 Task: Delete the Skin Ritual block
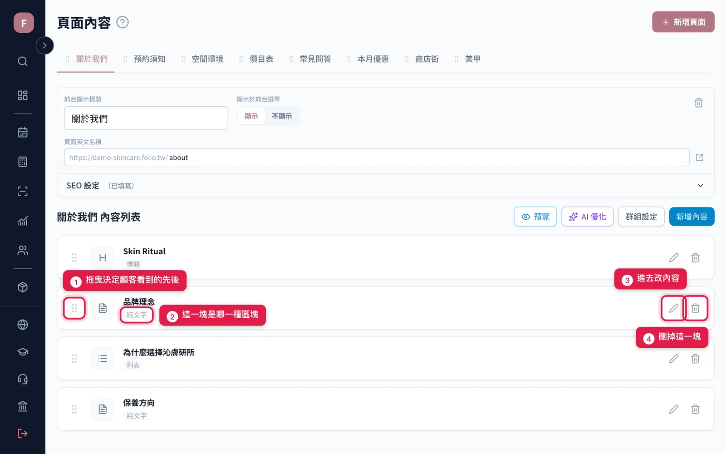coord(695,258)
